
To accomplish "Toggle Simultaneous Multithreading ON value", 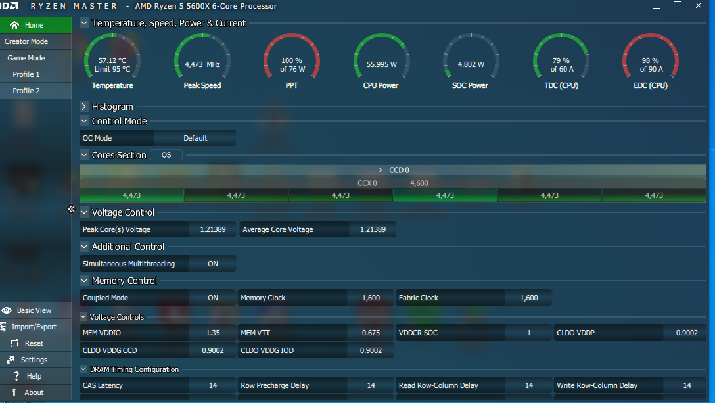I will [x=212, y=264].
